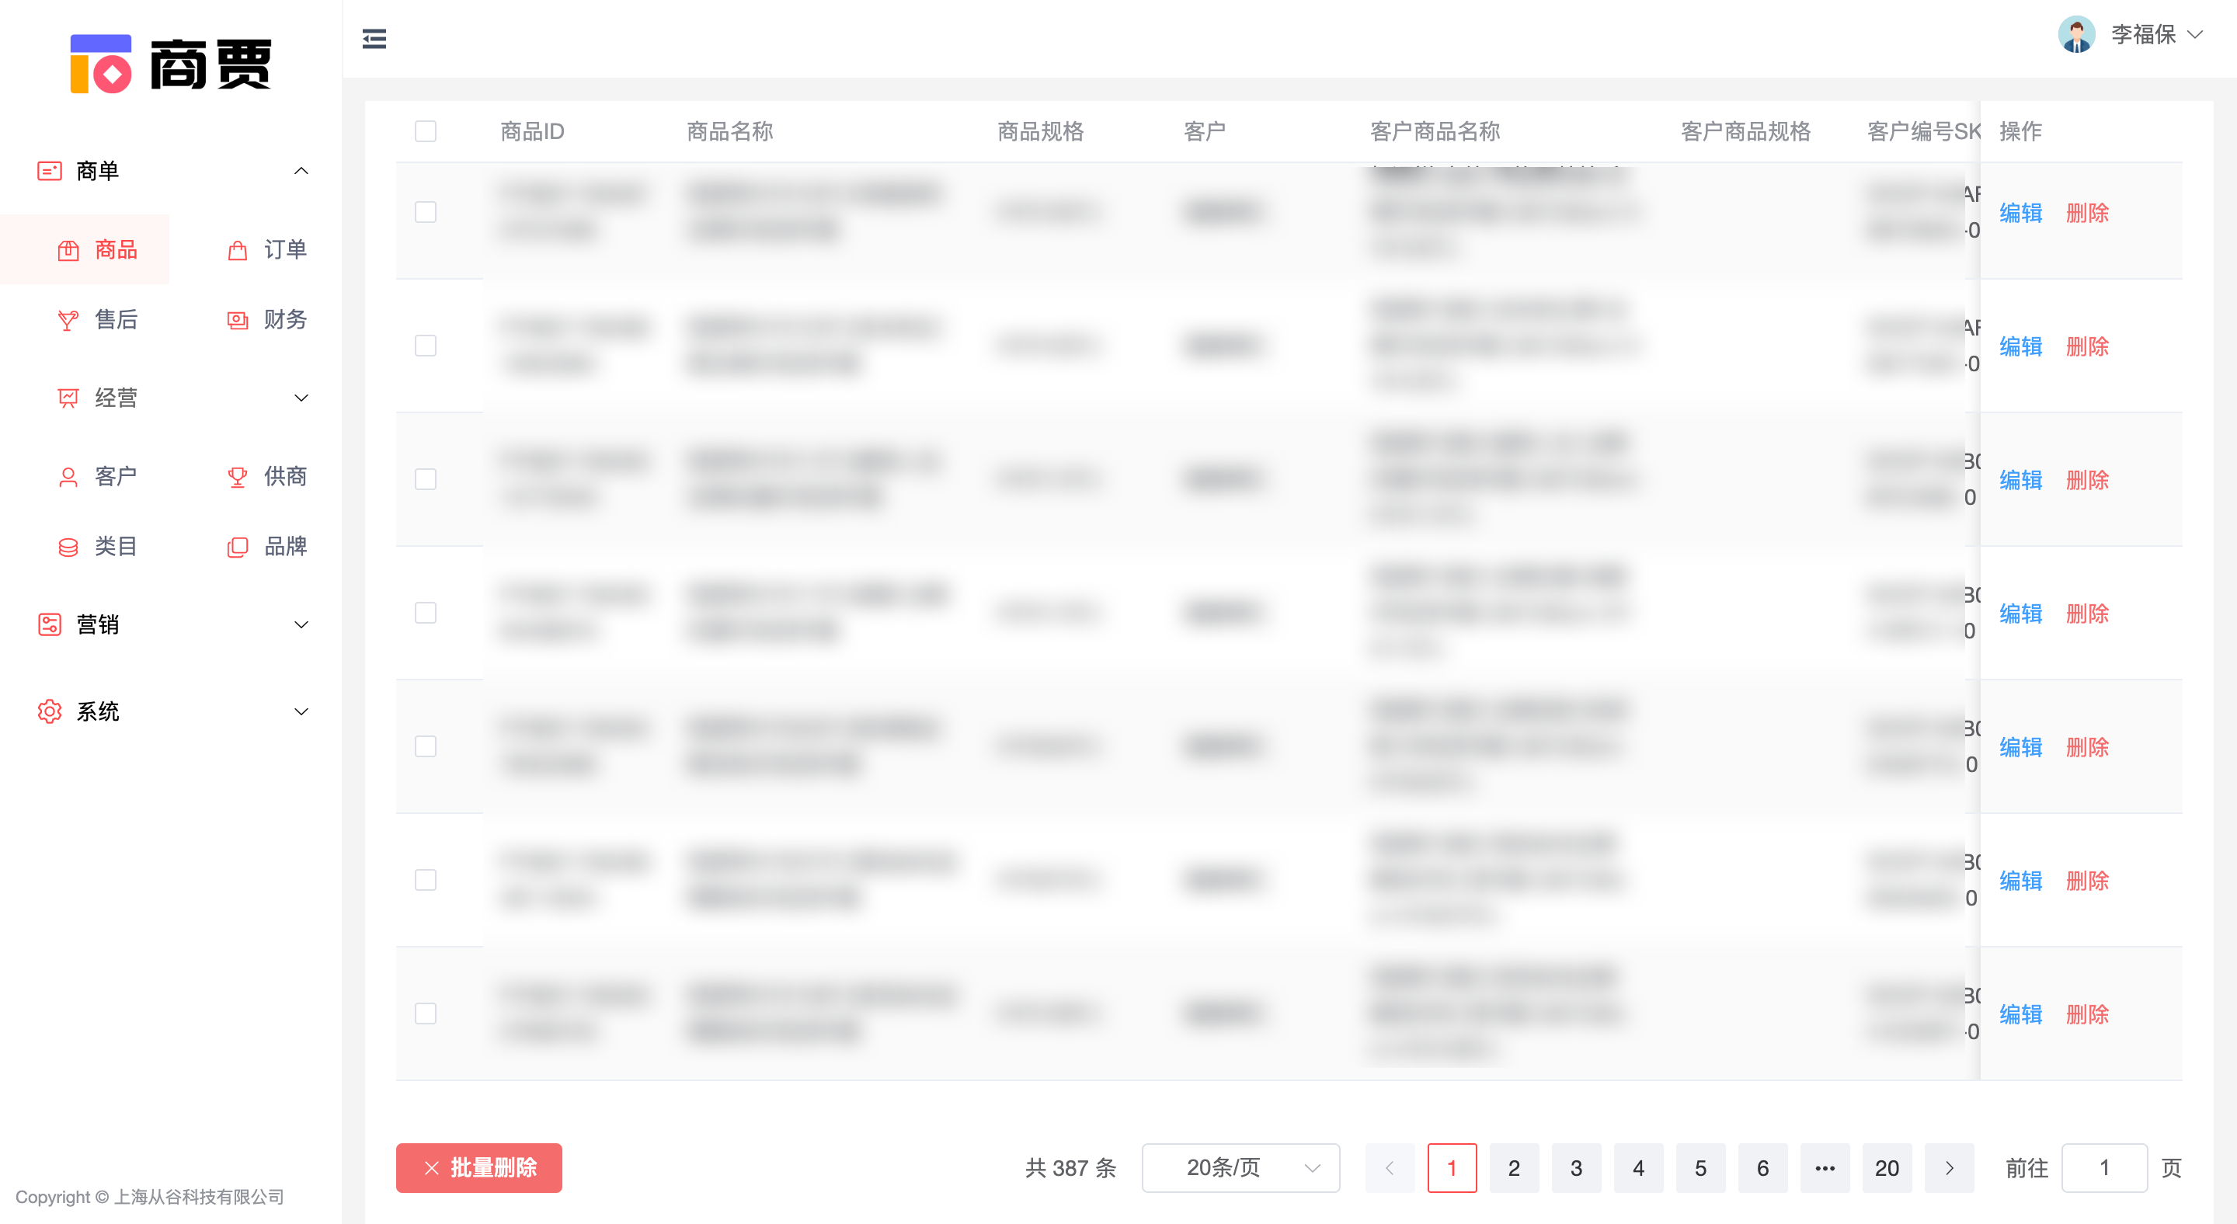Click the 客户 customer person icon
Viewport: 2237px width, 1224px height.
click(68, 477)
